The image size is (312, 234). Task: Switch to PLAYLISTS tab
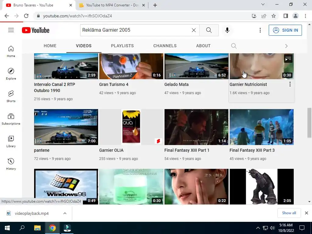pos(122,46)
